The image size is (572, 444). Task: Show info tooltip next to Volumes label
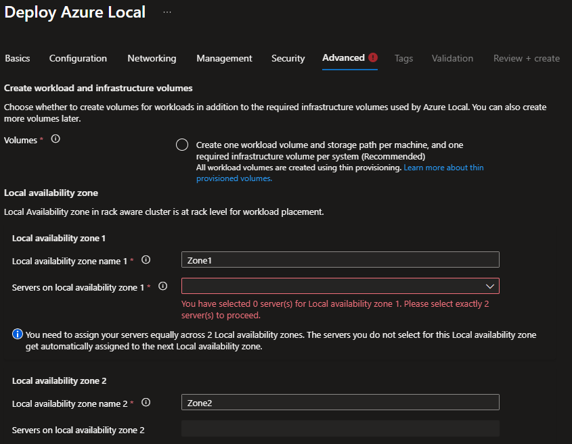pyautogui.click(x=56, y=139)
